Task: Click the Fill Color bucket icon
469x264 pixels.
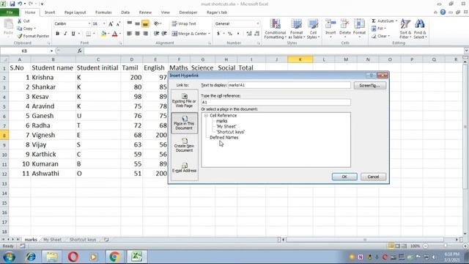Action: pyautogui.click(x=103, y=34)
